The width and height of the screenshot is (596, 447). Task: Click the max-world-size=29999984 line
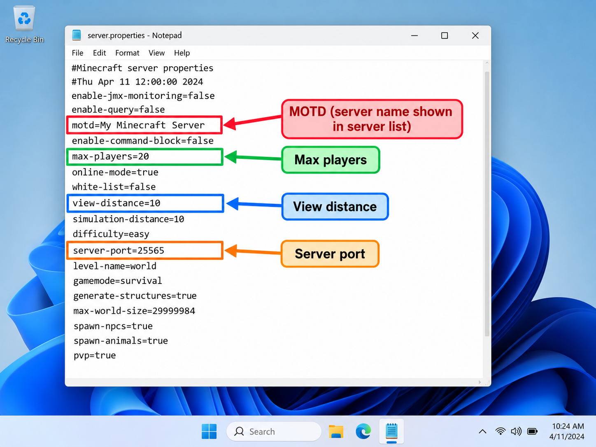134,311
